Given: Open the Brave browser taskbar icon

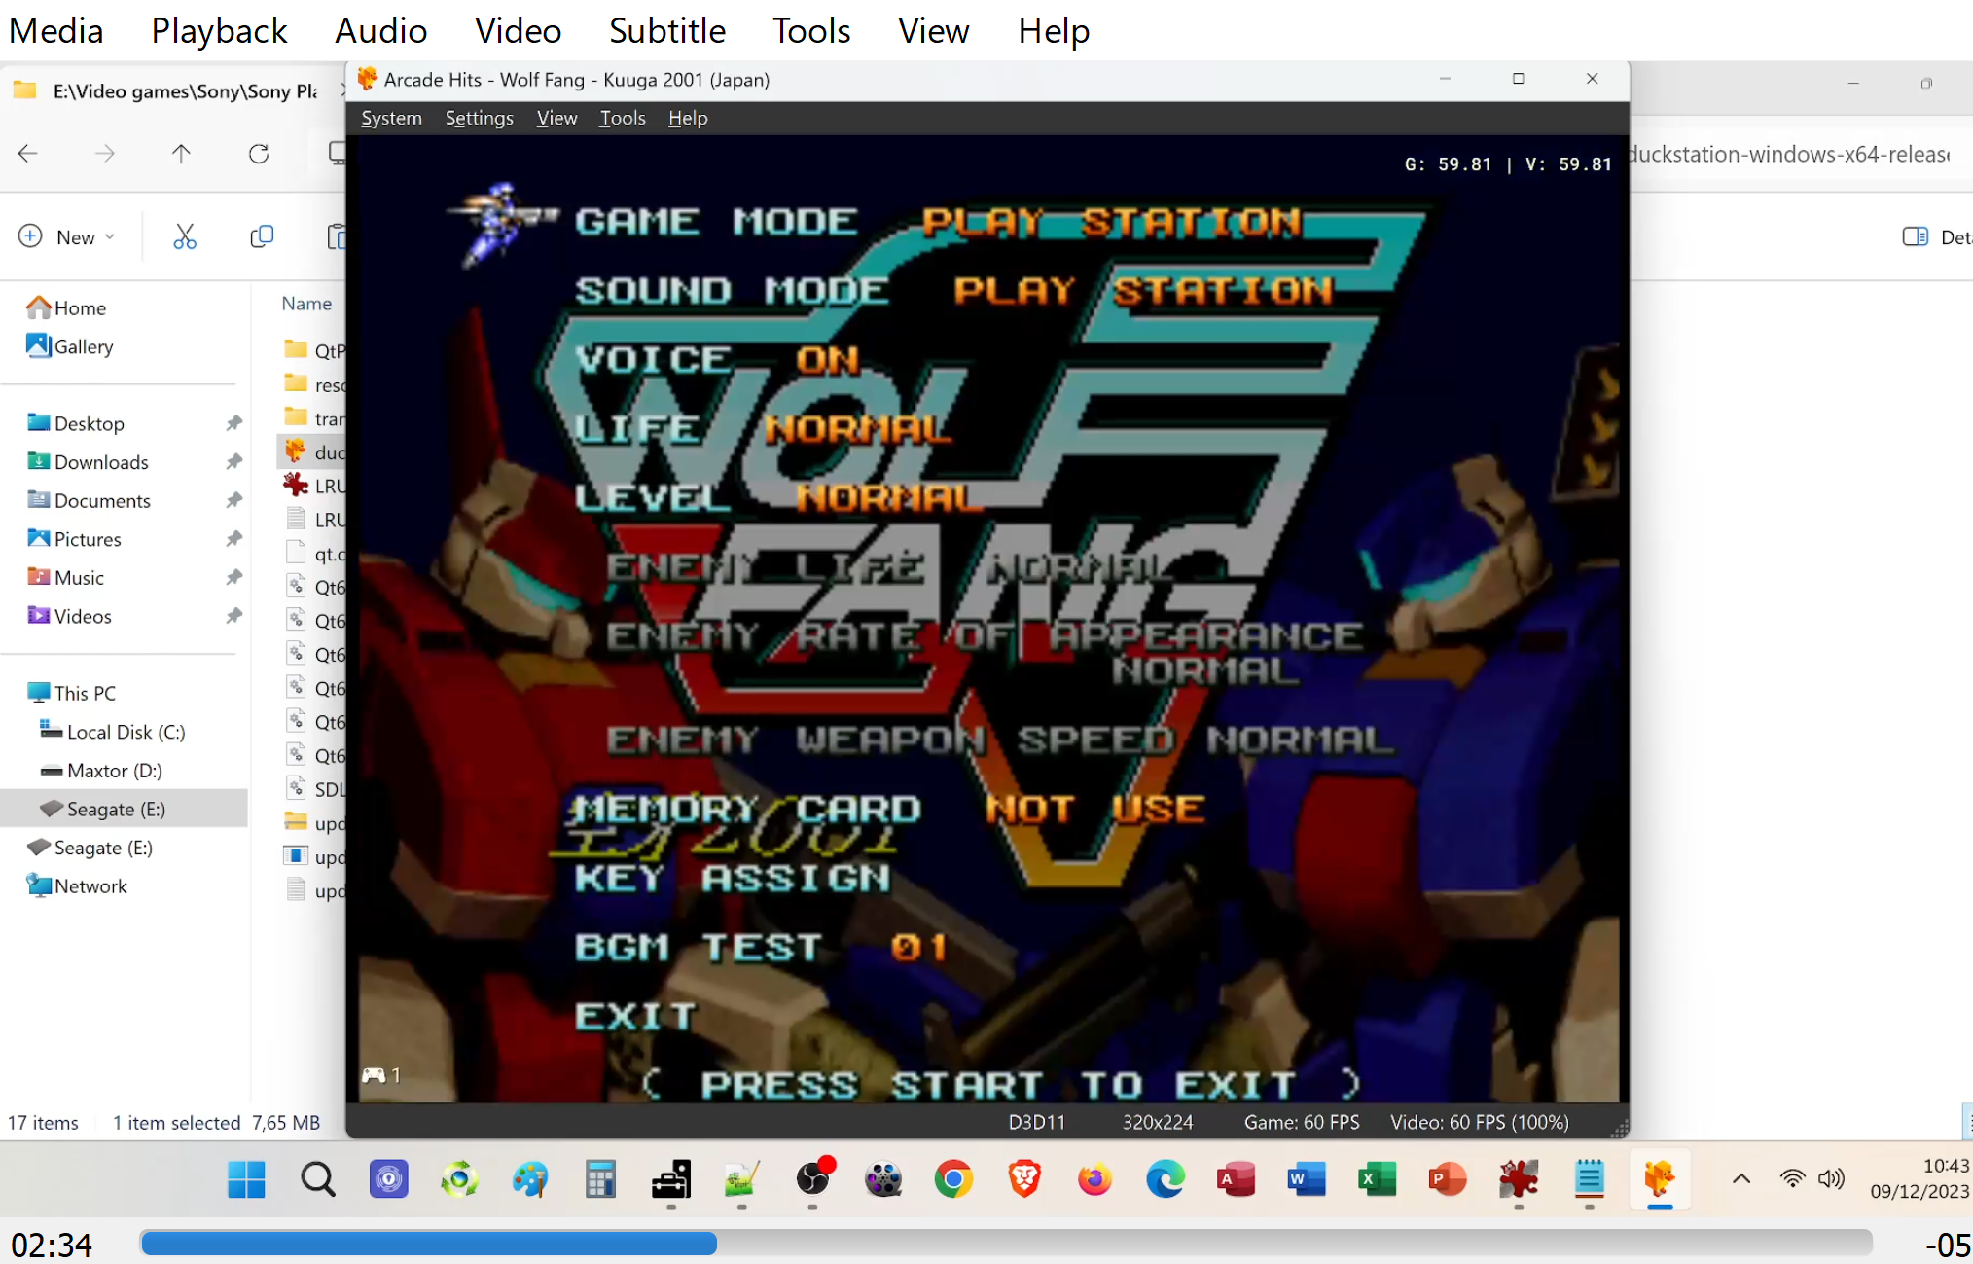Looking at the screenshot, I should tap(1023, 1179).
